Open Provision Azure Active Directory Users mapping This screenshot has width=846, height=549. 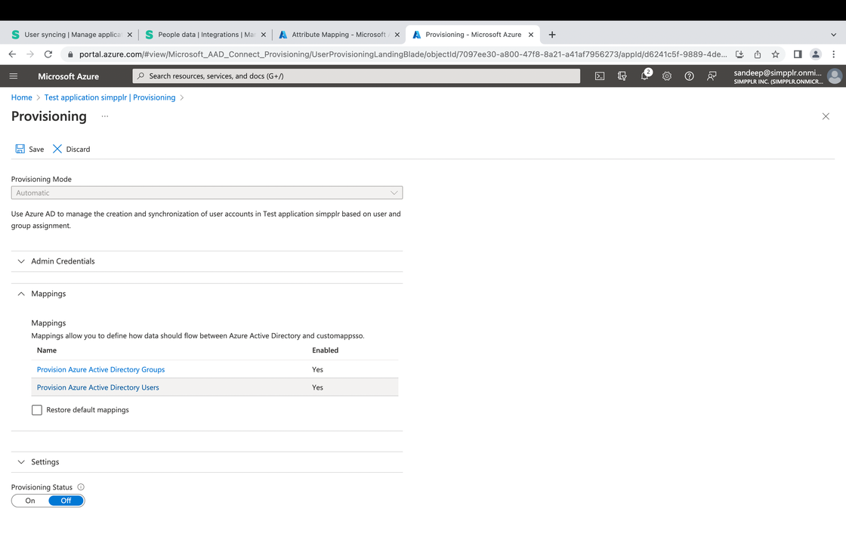(x=97, y=387)
